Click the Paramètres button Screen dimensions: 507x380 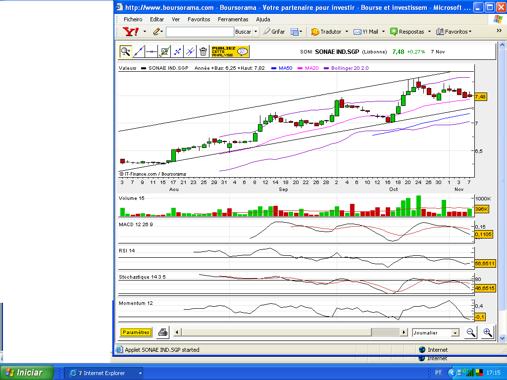pos(136,332)
